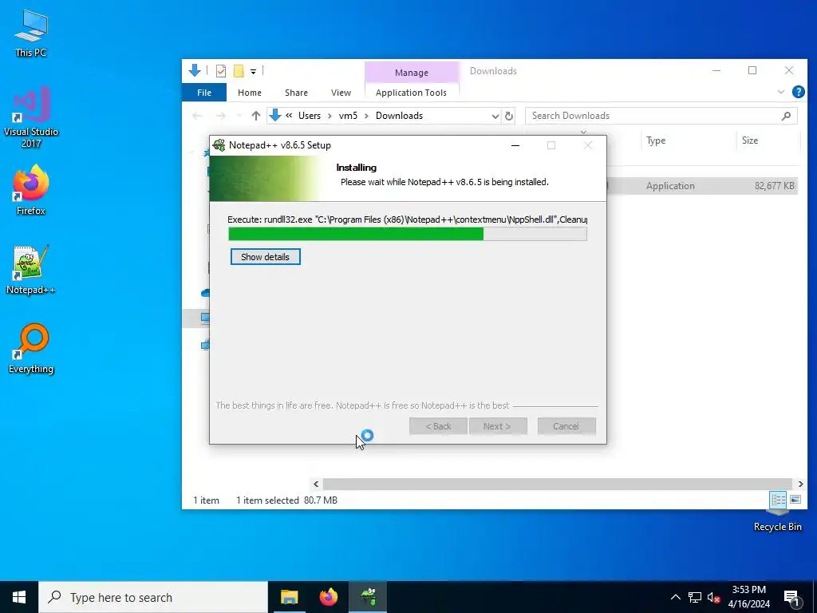Show hidden system tray icons
The height and width of the screenshot is (613, 817).
[675, 597]
